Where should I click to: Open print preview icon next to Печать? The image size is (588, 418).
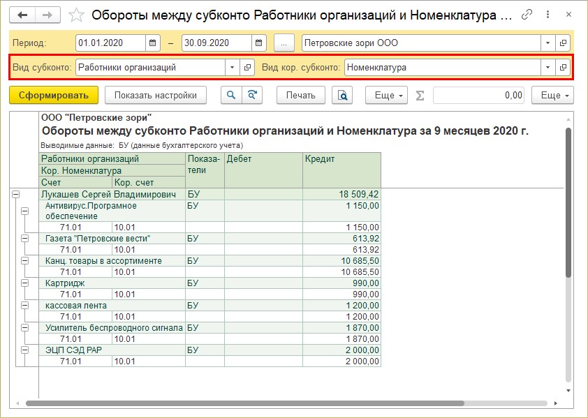coord(342,95)
